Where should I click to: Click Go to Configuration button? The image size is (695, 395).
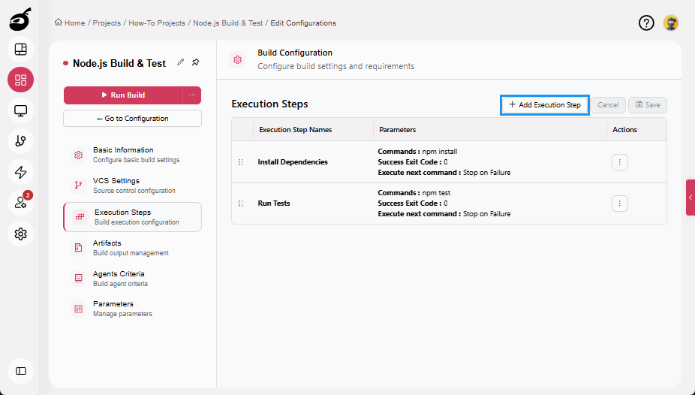(133, 119)
